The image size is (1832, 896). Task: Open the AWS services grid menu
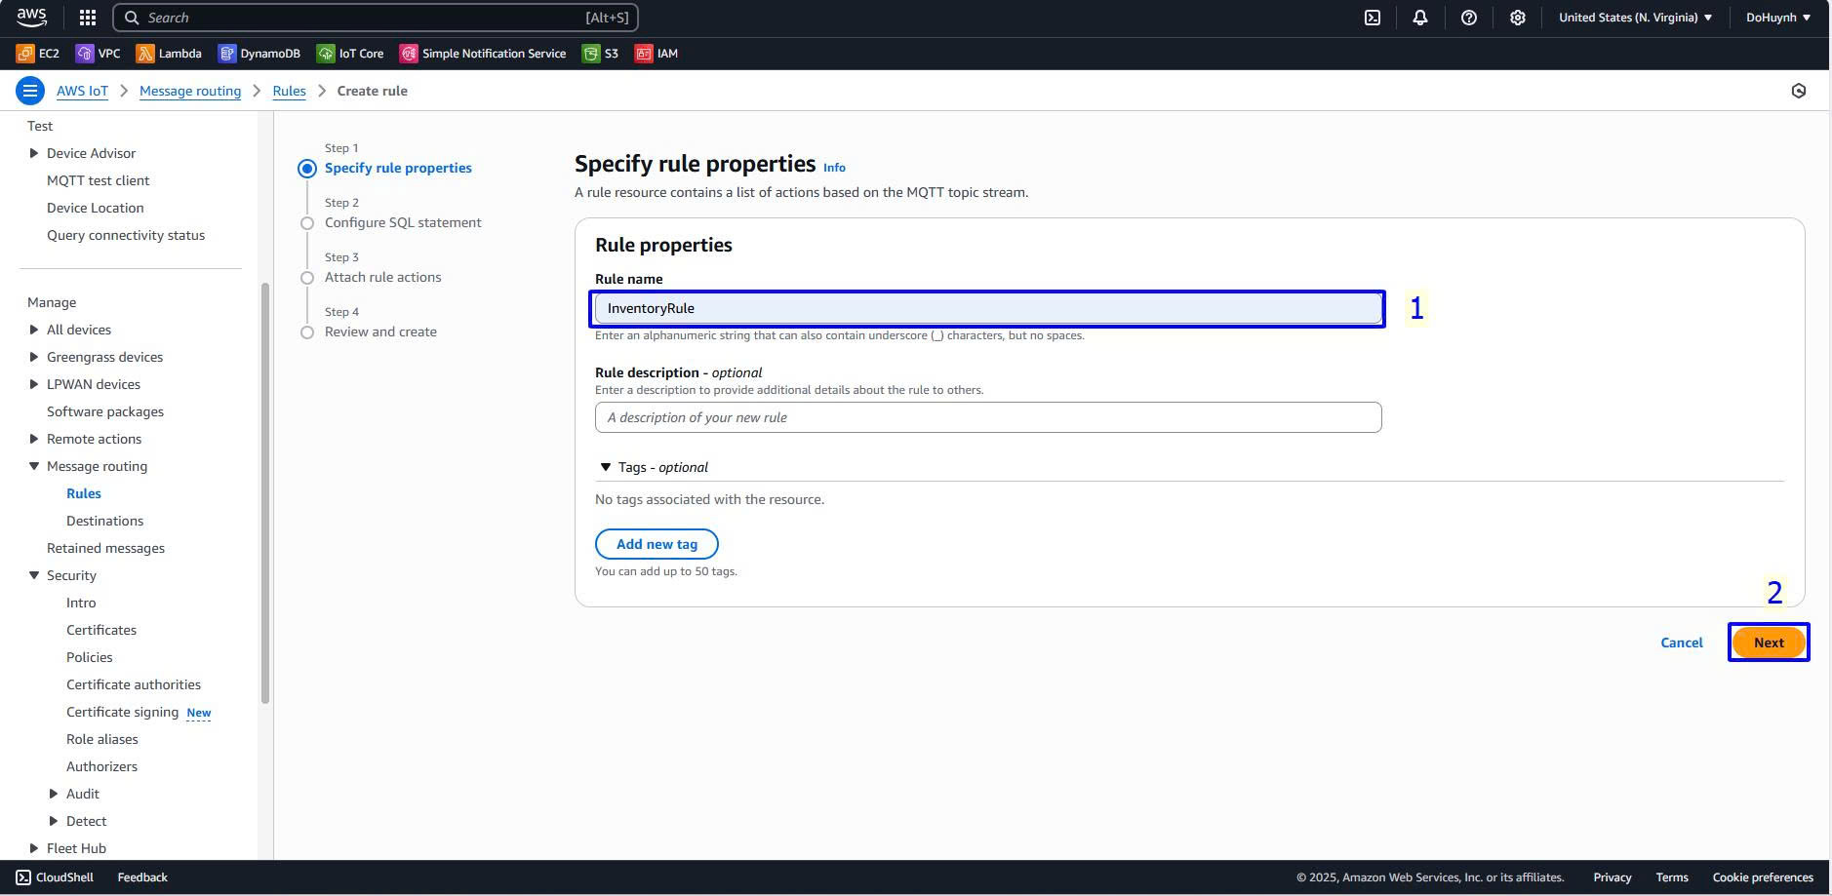pos(88,18)
